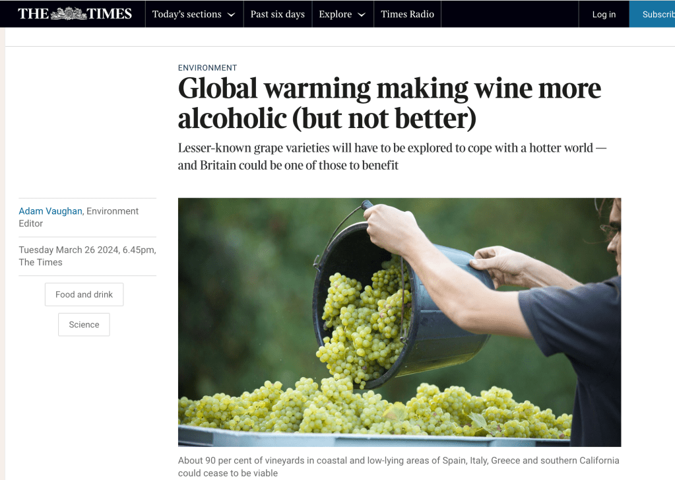The height and width of the screenshot is (480, 675).
Task: Select the Food and drink topic tag
Action: pos(84,294)
